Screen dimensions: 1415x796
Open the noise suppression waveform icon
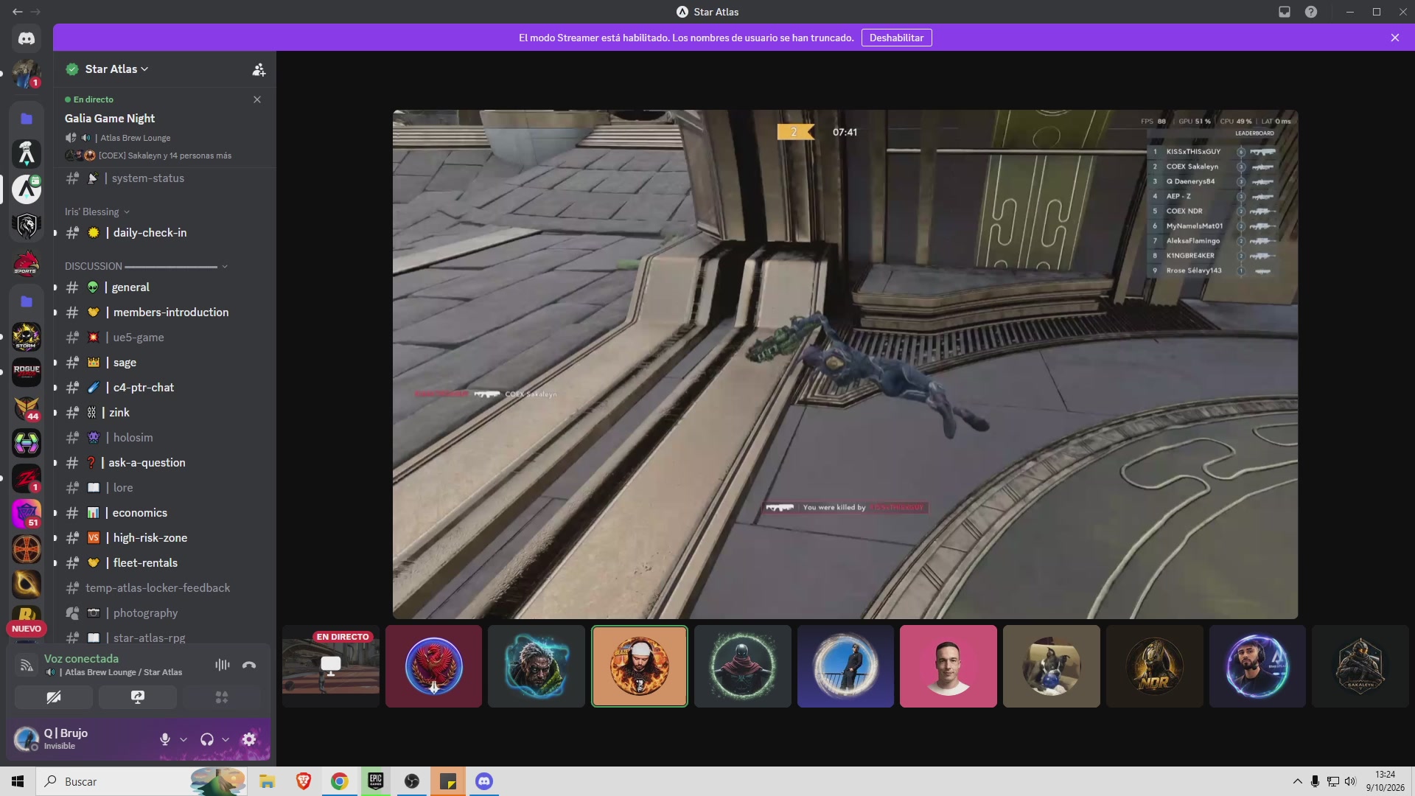pyautogui.click(x=222, y=665)
